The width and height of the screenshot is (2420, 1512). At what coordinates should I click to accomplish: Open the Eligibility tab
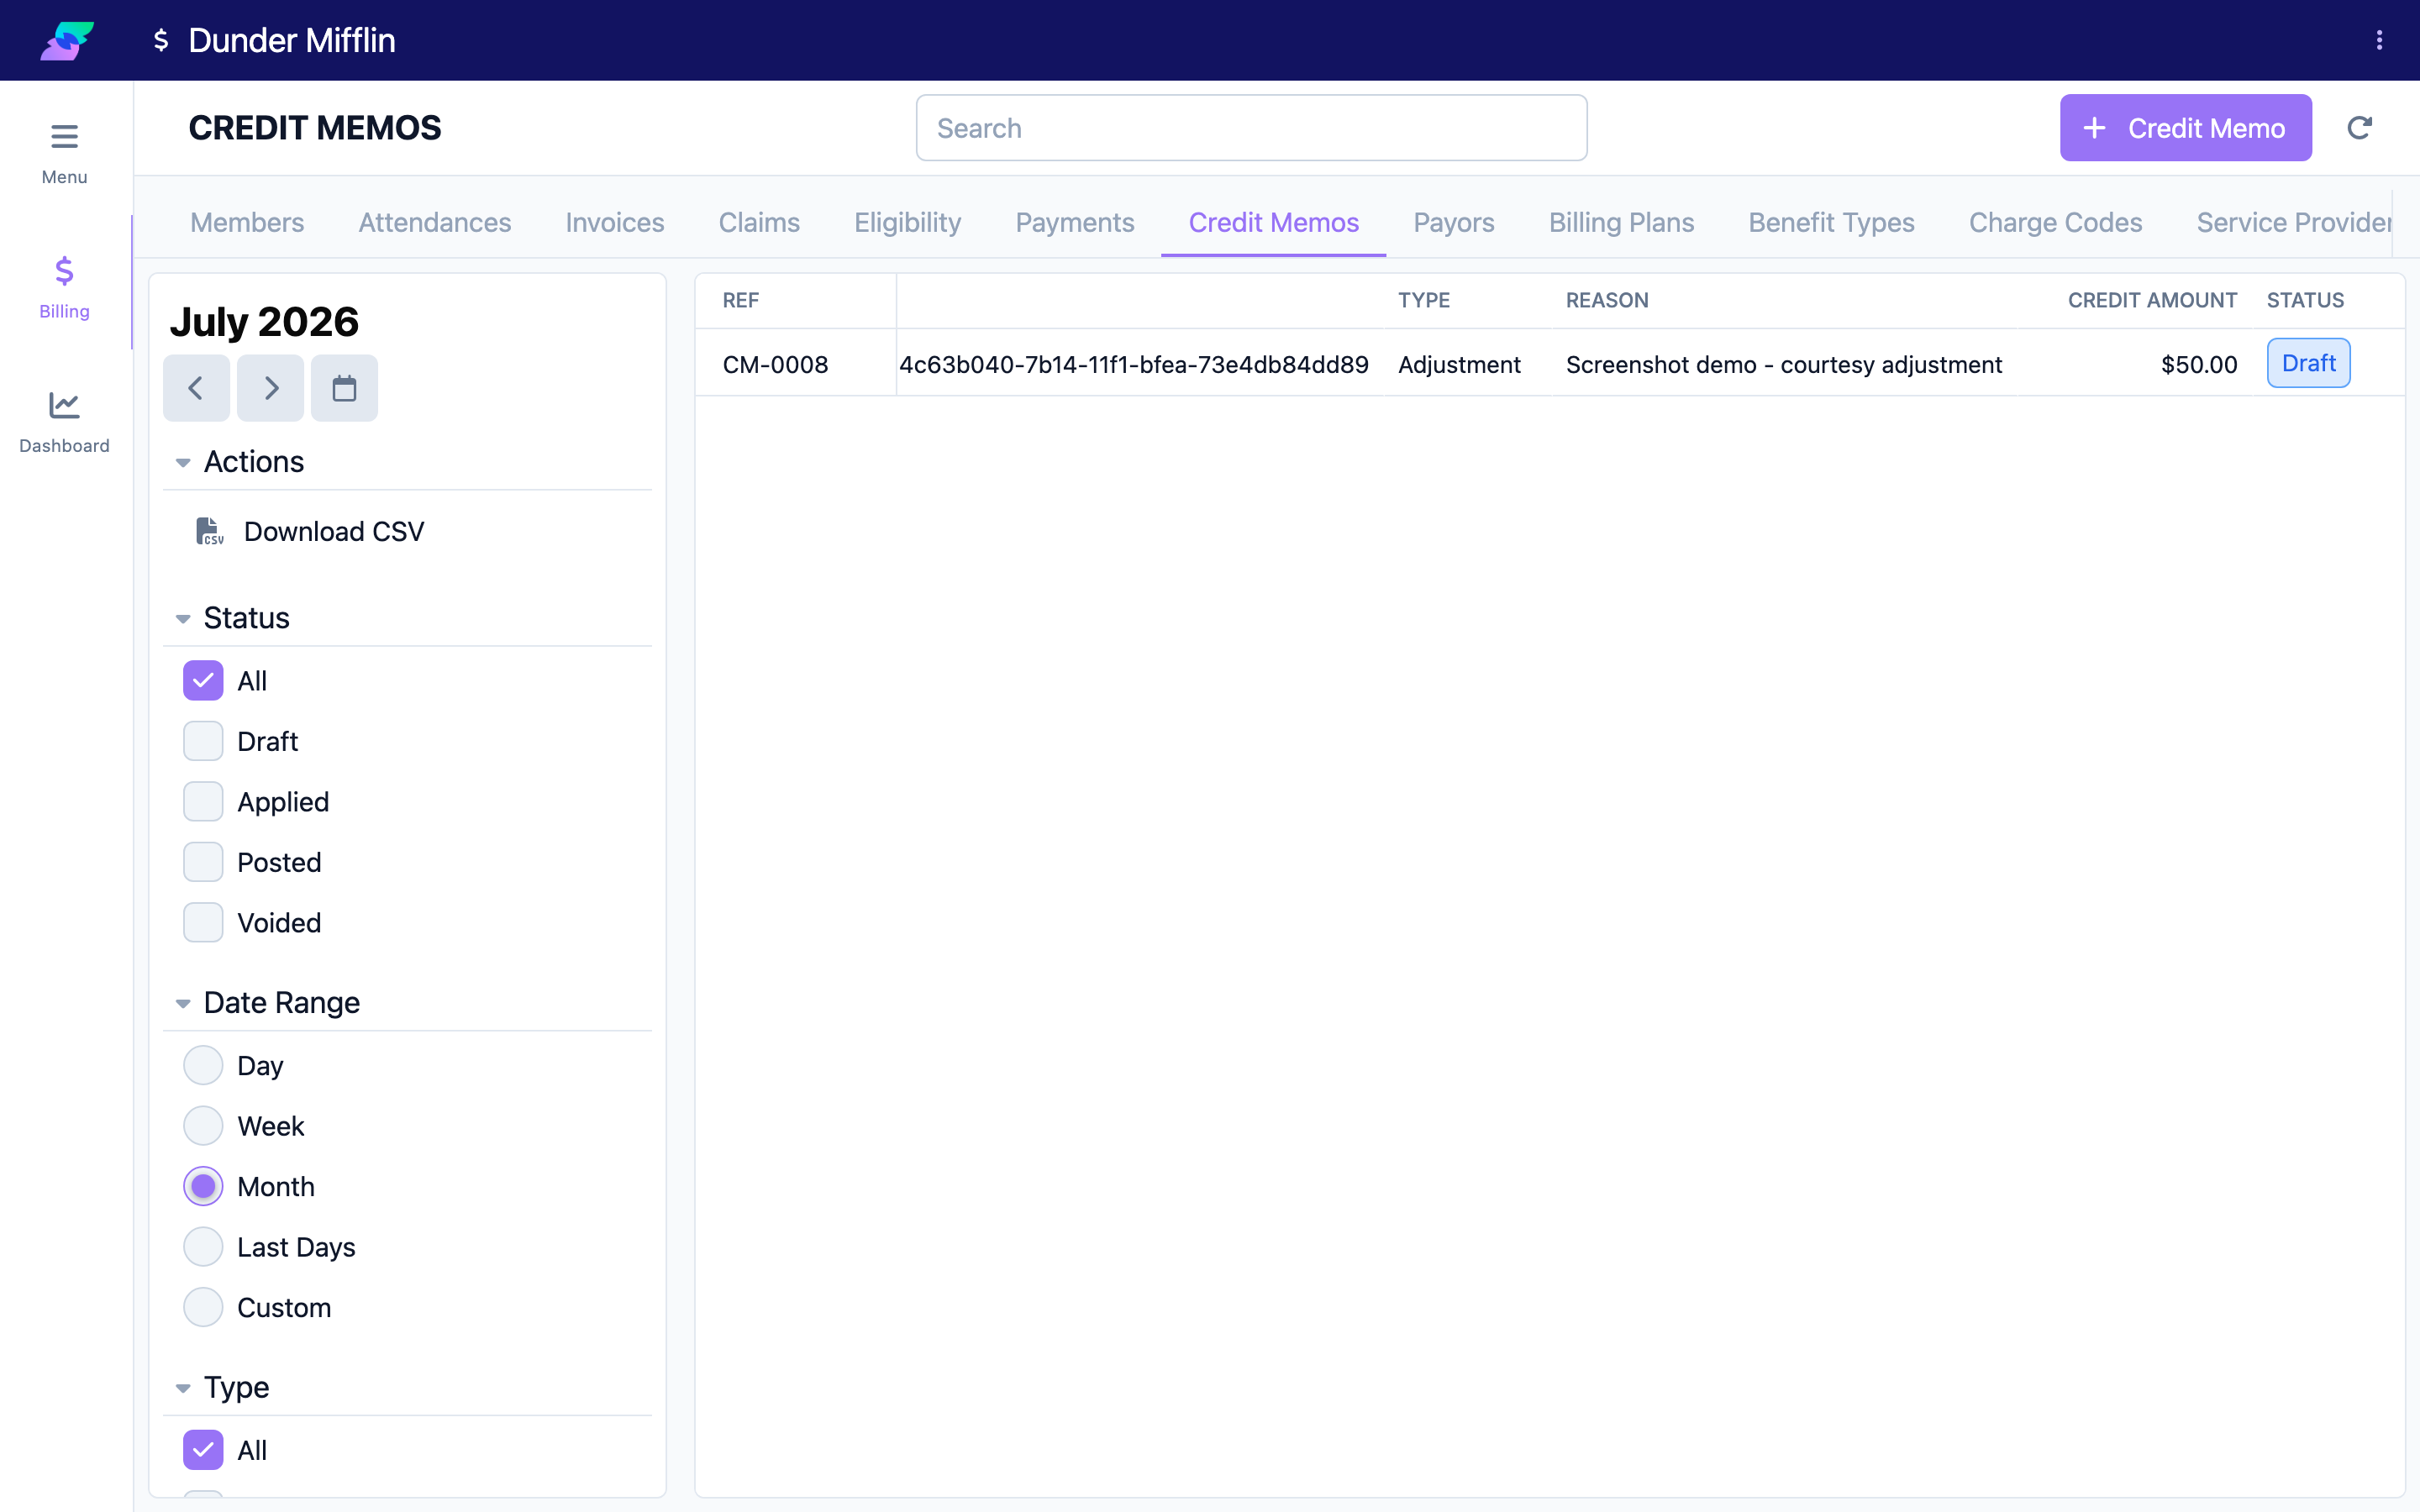(907, 222)
